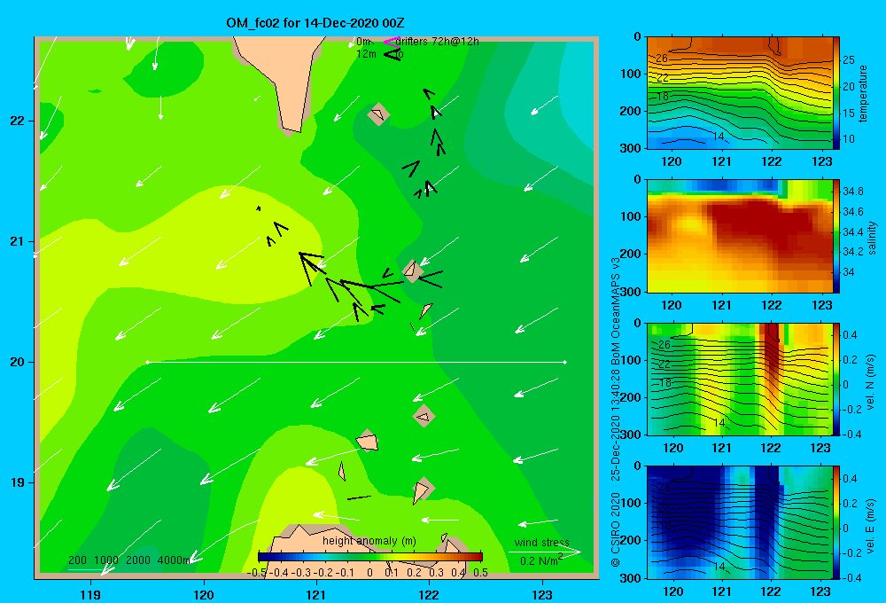Click the east endpoint of the 20N transect line
The width and height of the screenshot is (886, 603).
tap(565, 362)
